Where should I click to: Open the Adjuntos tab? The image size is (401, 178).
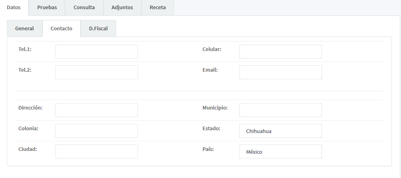coord(122,8)
